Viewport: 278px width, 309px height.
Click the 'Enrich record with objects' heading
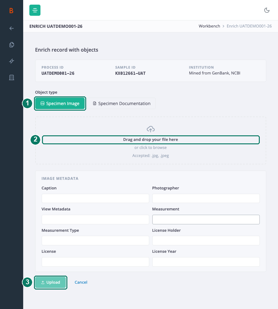pos(67,50)
